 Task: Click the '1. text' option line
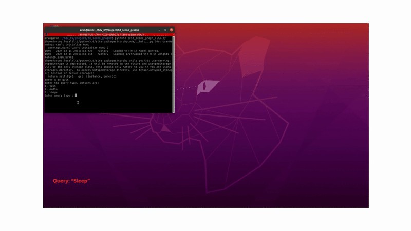50,86
